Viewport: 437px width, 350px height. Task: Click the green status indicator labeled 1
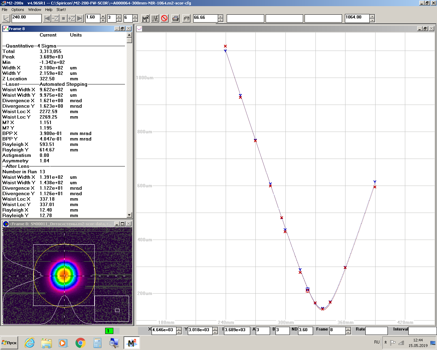tap(109, 331)
